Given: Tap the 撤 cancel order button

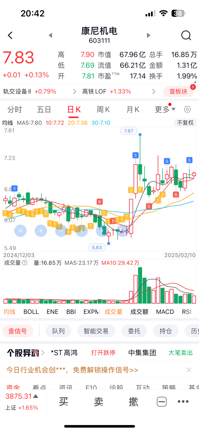Looking at the screenshot, I should [x=133, y=402].
